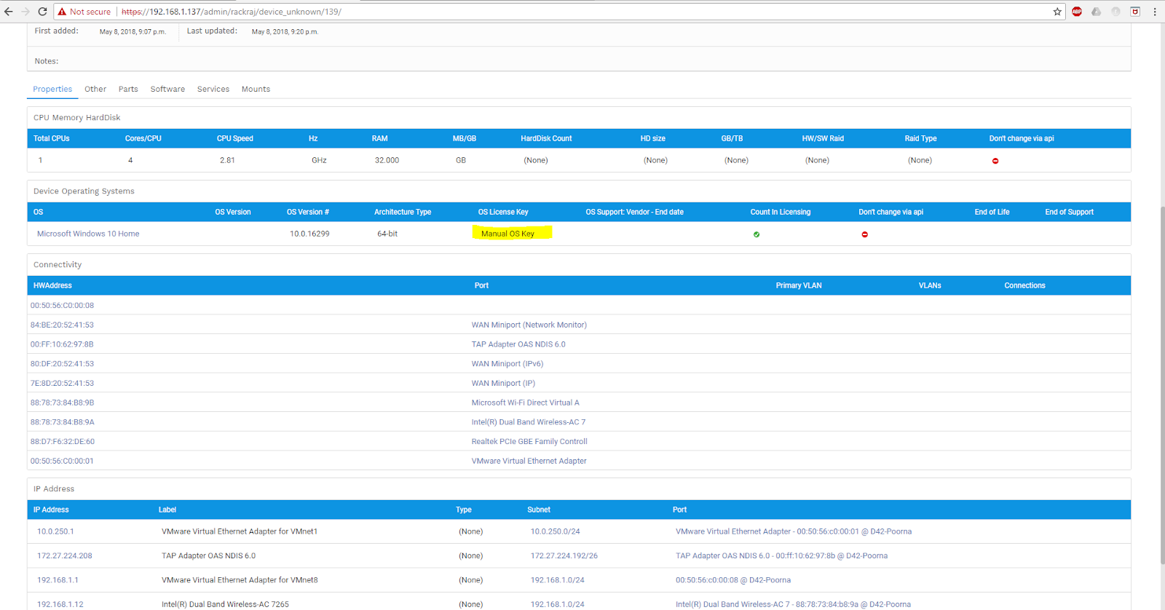Open MAC address 88:D7:F6:32:DE:60
This screenshot has width=1165, height=610.
[63, 442]
